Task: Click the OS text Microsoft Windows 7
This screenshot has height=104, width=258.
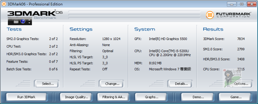Action: pyautogui.click(x=164, y=69)
